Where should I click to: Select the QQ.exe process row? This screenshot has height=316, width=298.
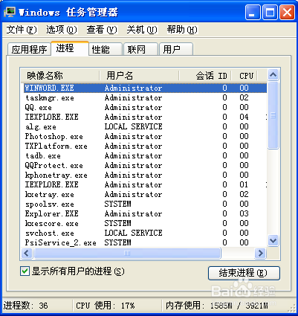(145, 107)
